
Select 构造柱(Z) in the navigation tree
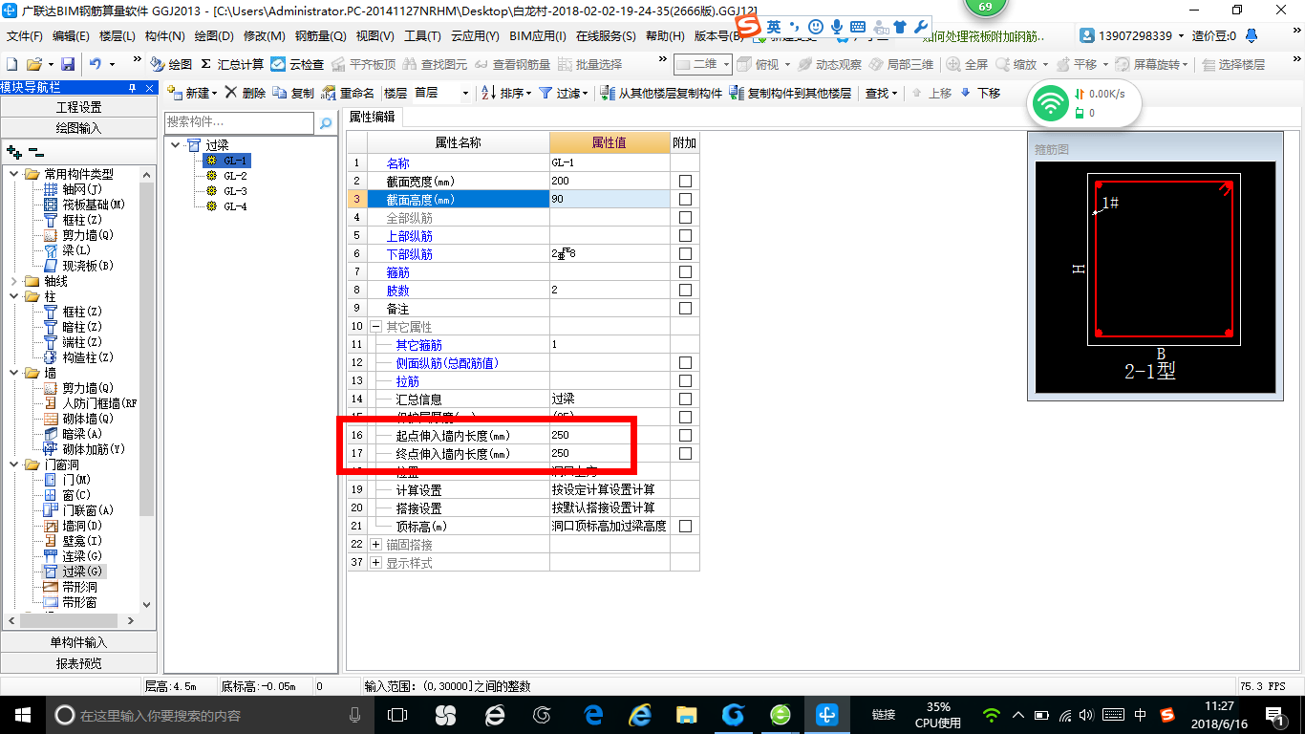pos(78,357)
